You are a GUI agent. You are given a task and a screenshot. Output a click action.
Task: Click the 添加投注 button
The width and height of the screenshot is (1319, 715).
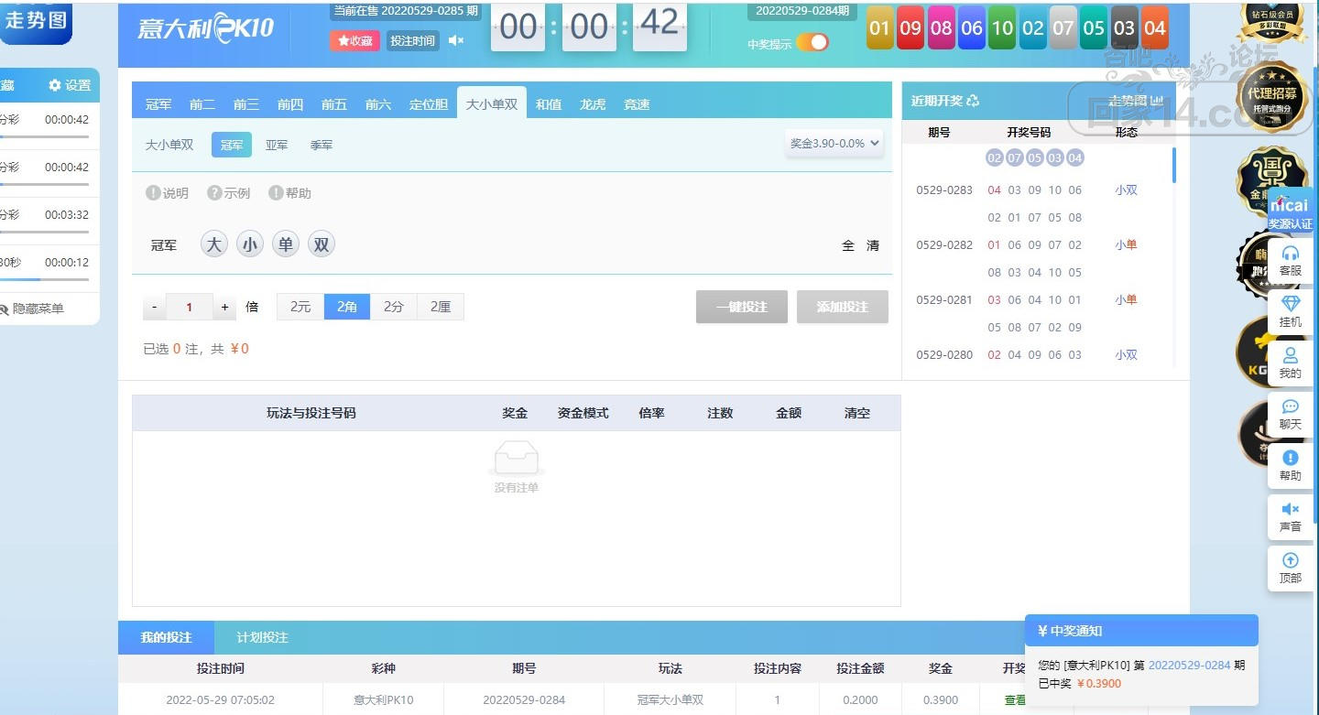pos(842,307)
